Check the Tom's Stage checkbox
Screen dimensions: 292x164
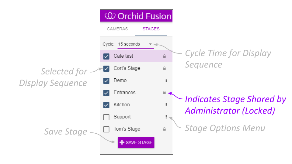coord(106,129)
